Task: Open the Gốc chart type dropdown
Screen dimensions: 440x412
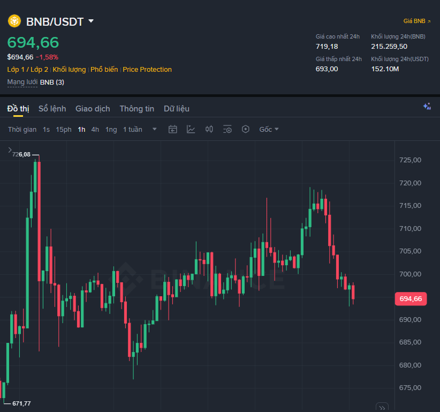Action: [x=269, y=130]
